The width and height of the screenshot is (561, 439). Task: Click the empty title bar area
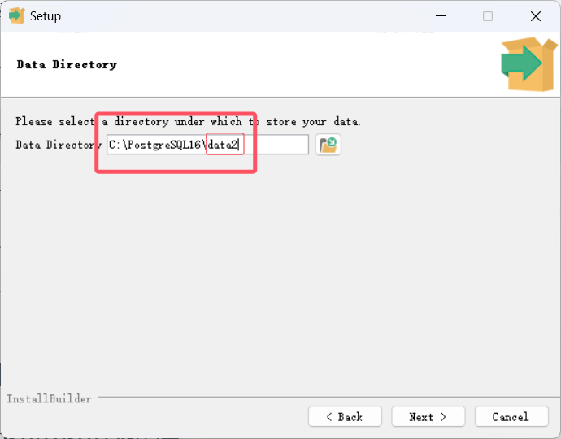click(x=244, y=15)
